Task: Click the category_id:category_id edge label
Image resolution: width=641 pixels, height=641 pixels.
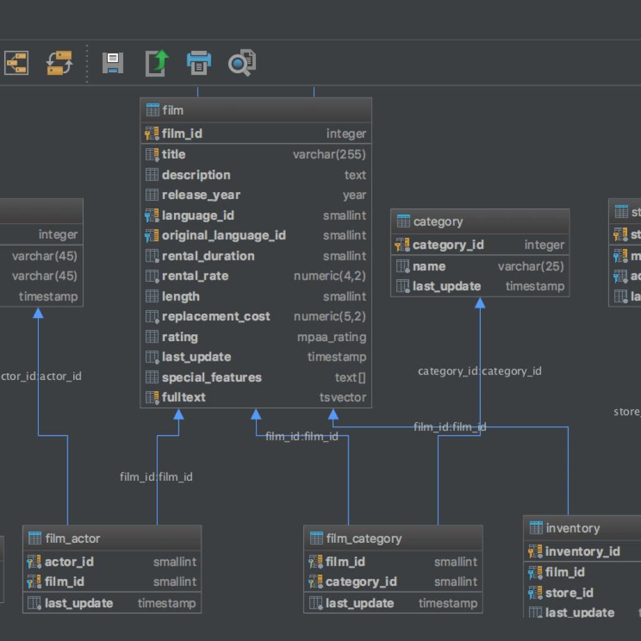Action: click(479, 371)
